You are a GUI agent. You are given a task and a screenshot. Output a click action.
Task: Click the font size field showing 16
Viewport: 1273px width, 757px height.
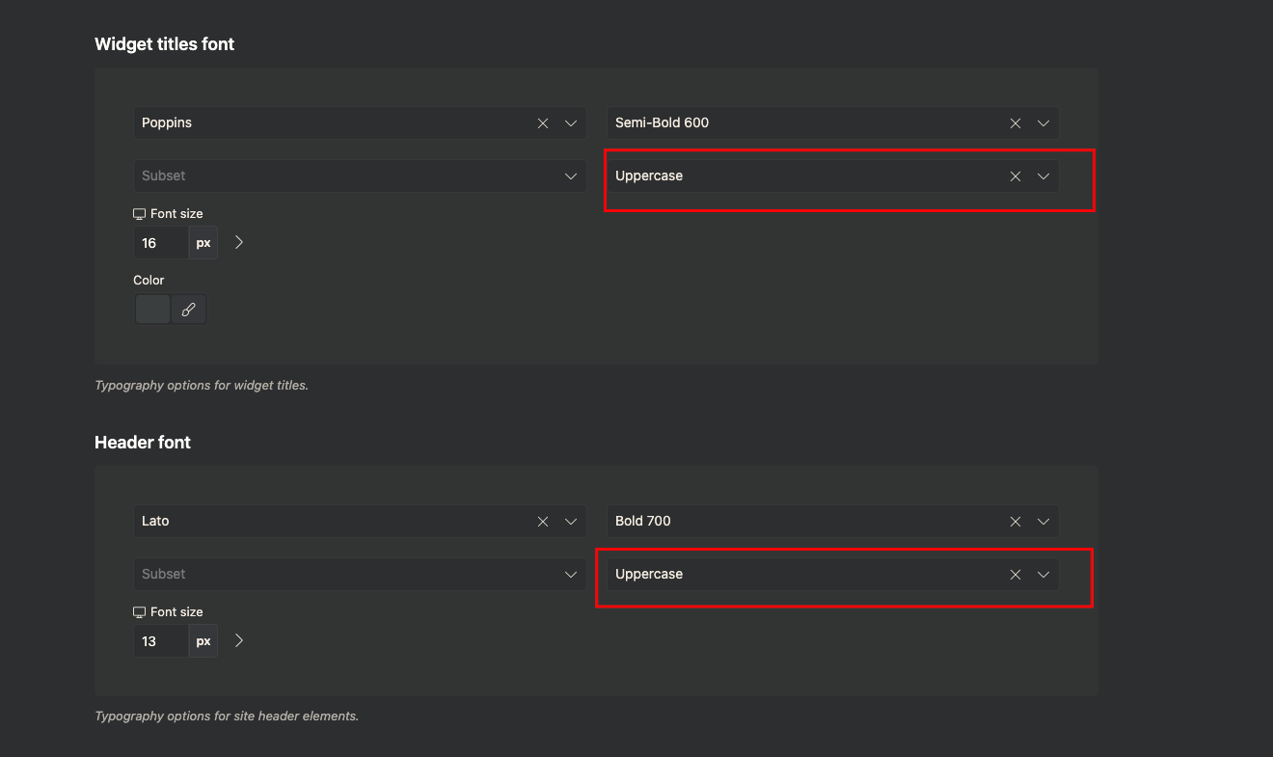160,243
